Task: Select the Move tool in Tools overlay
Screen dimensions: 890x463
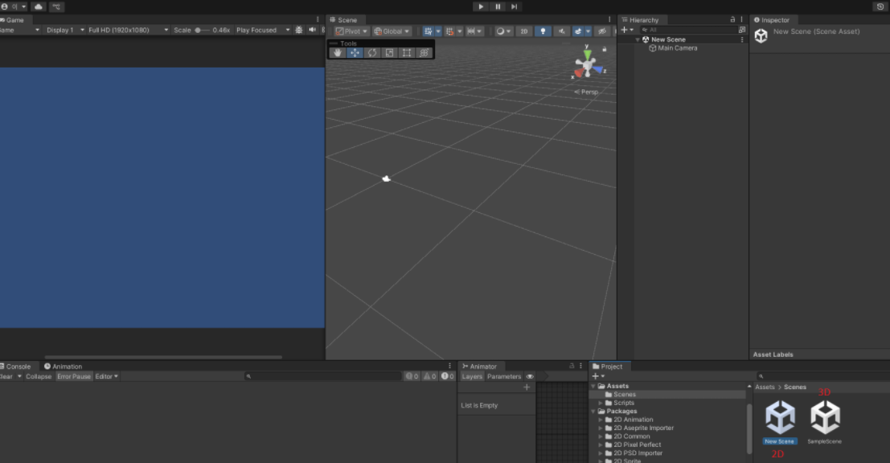Action: 355,53
